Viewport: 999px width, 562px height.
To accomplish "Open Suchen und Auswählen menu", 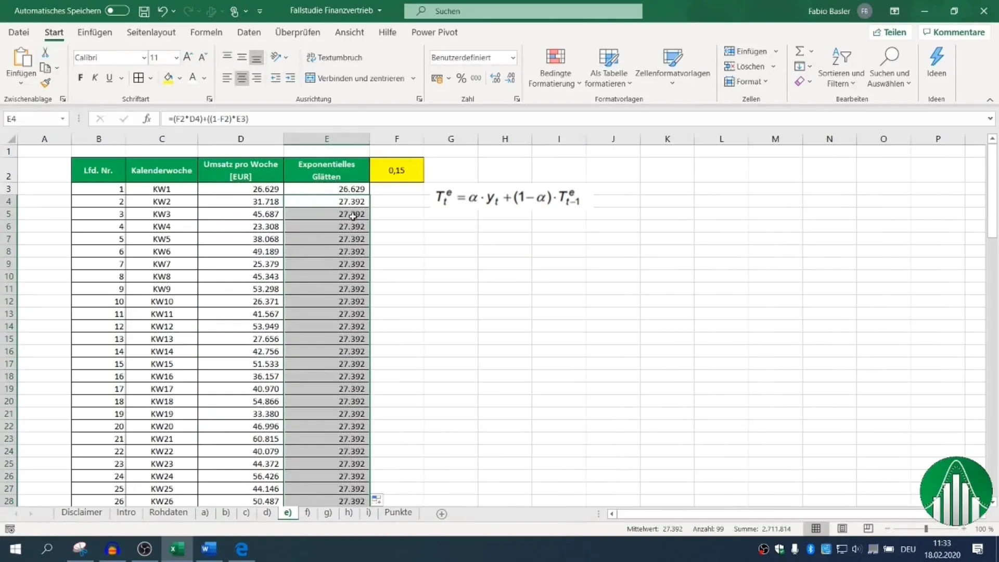I will (x=889, y=68).
